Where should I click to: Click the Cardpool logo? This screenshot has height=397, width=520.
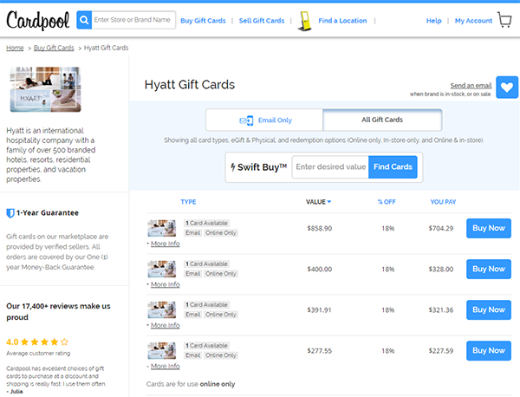click(x=38, y=20)
